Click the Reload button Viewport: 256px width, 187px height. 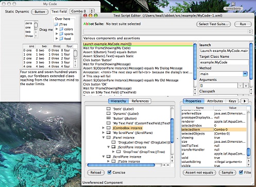pos(96,173)
